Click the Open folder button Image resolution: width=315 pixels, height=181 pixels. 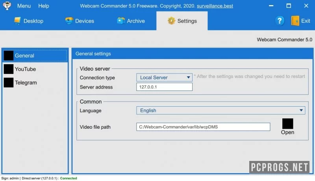287,126
